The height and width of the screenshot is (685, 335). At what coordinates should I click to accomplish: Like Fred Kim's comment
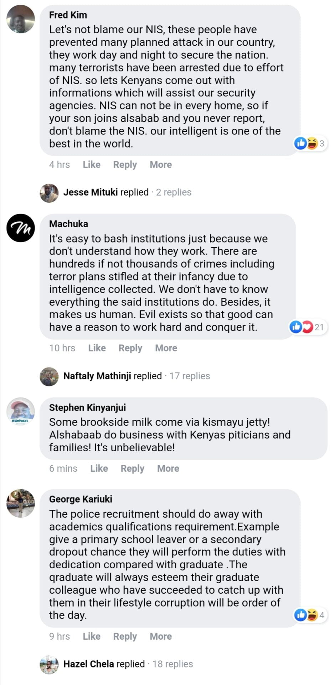click(x=92, y=164)
